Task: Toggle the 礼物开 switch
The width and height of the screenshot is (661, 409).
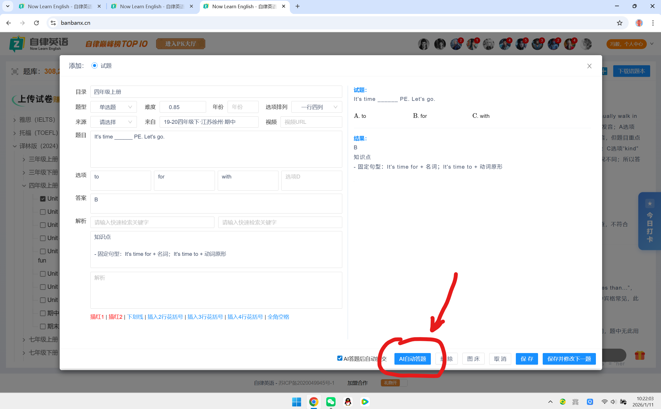Action: tap(394, 383)
